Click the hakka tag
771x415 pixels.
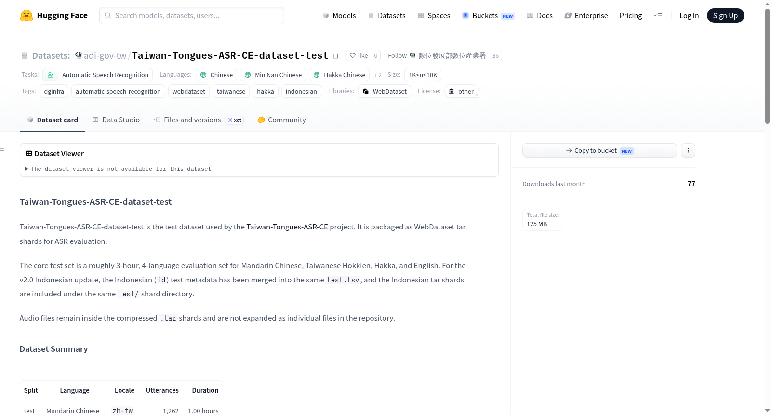(x=266, y=91)
